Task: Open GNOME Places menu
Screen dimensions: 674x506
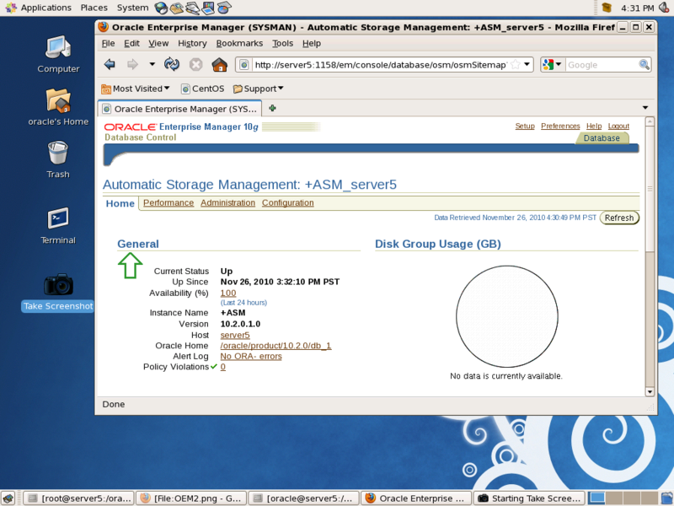Action: click(94, 8)
